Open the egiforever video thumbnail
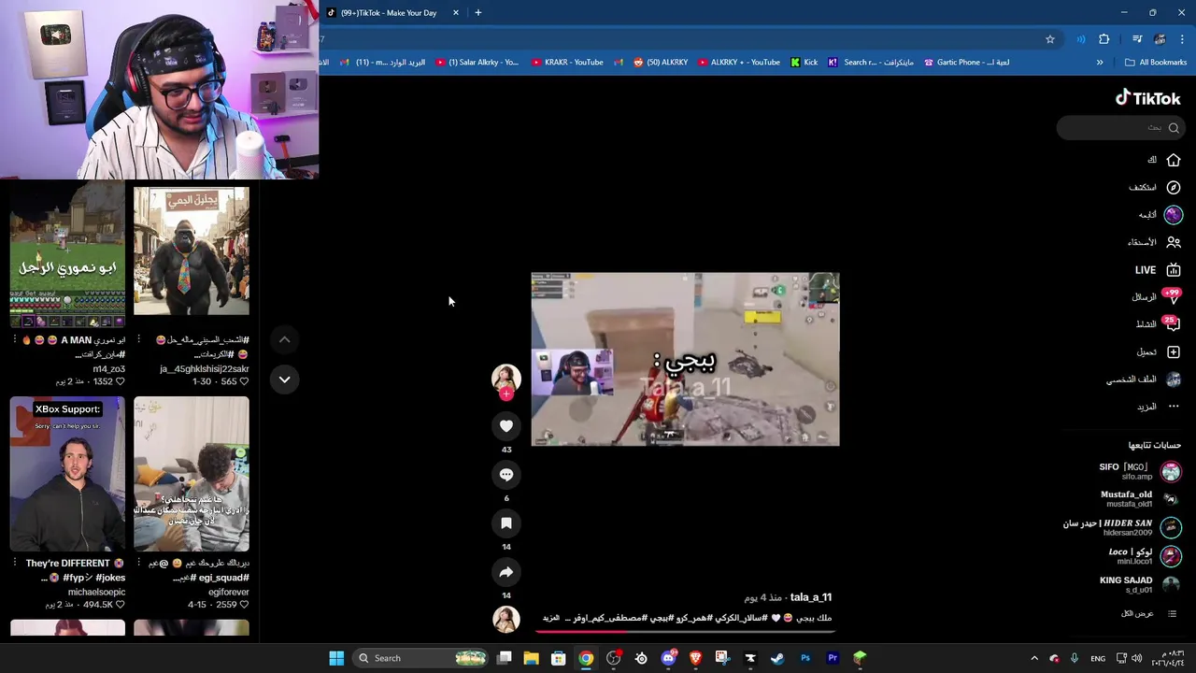 (192, 474)
